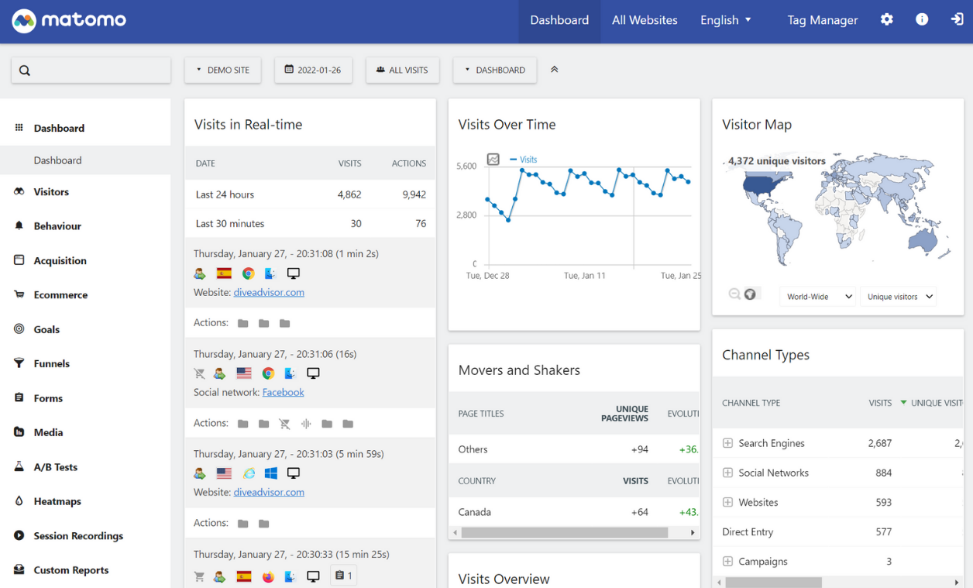This screenshot has height=588, width=973.
Task: Expand the Search Engines channel row
Action: [727, 442]
